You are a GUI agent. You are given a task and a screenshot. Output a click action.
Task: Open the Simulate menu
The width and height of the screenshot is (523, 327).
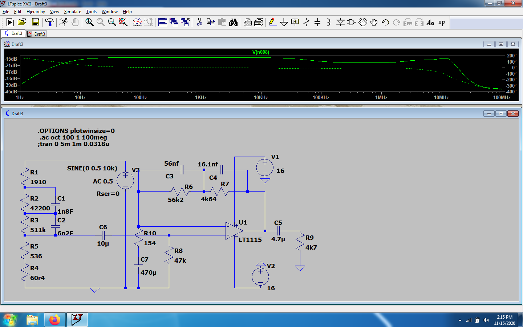tap(73, 12)
